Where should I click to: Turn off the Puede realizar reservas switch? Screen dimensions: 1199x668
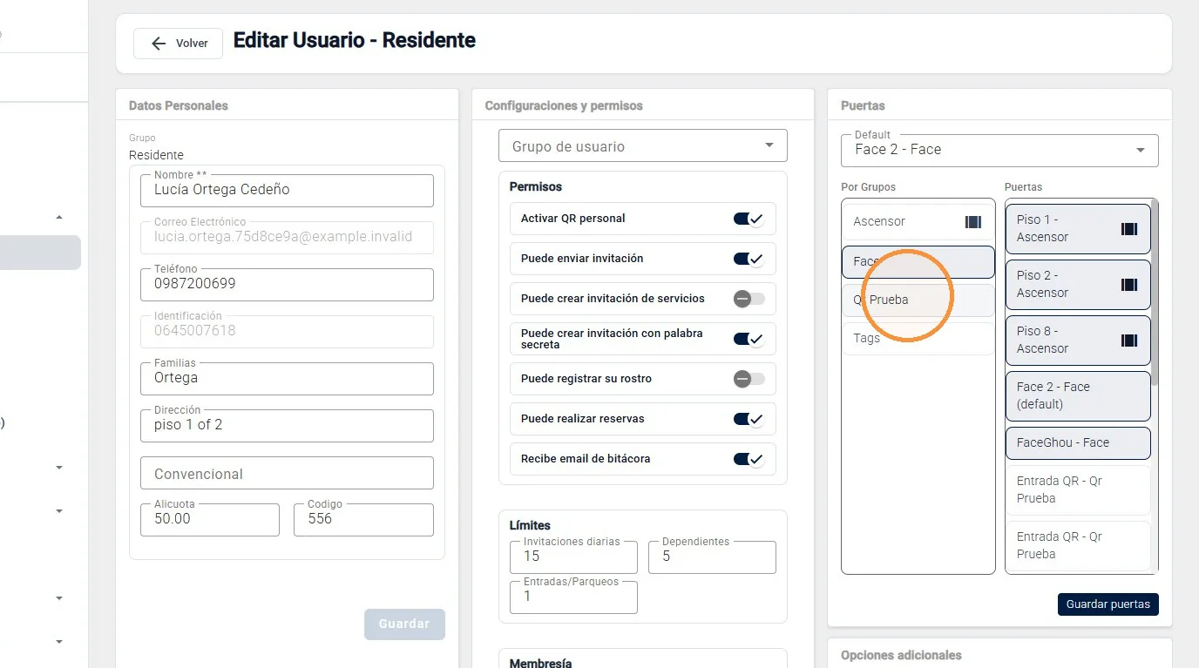point(749,419)
